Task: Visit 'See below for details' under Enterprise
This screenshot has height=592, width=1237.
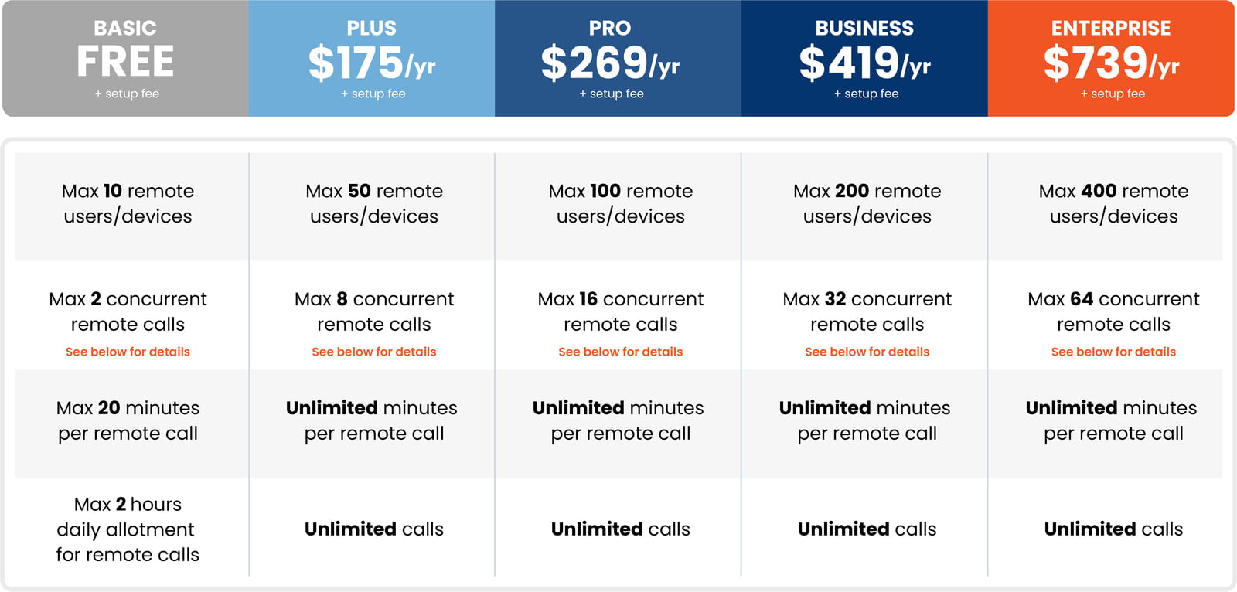Action: point(1113,352)
